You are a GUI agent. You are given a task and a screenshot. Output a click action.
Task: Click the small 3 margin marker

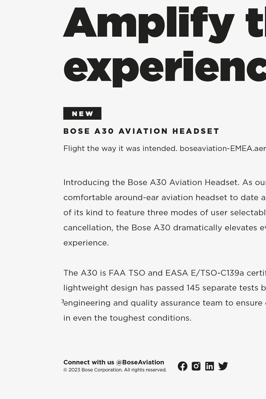coord(63,301)
